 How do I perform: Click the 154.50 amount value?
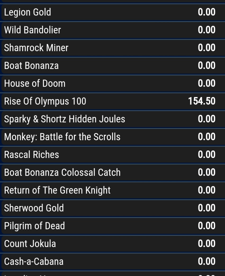(x=202, y=101)
